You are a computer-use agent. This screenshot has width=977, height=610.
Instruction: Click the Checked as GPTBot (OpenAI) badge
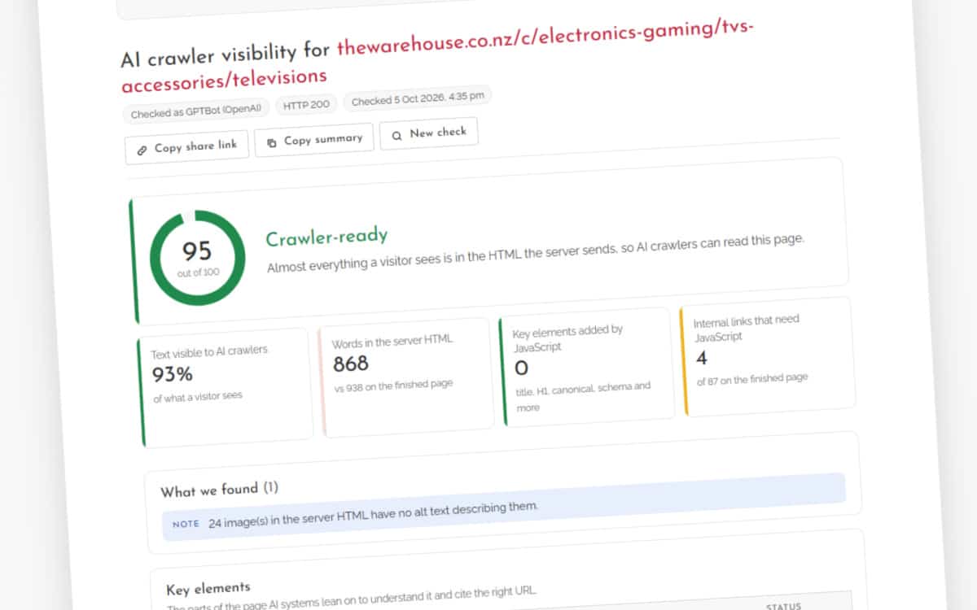pyautogui.click(x=196, y=112)
